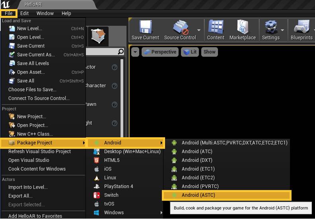Click help icon beside Light entry
The image size is (315, 219).
(115, 123)
